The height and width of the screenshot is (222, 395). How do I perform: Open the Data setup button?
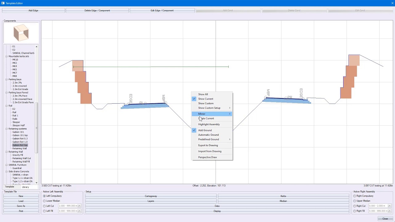[217, 206]
